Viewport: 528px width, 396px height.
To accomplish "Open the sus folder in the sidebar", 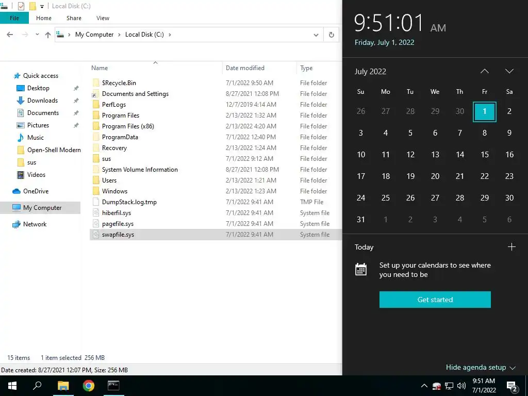I will [x=31, y=162].
